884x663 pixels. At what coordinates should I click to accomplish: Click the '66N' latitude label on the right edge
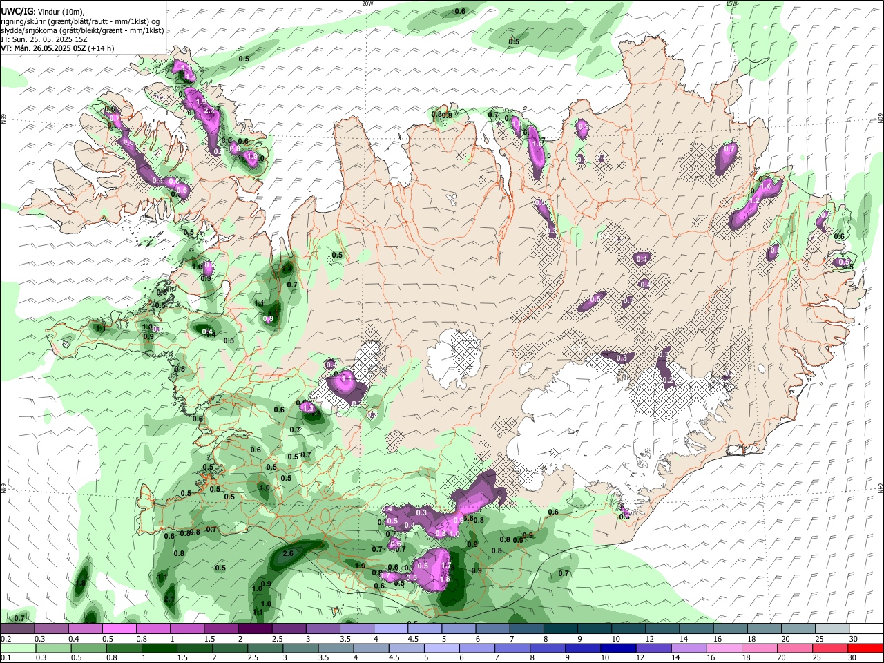881,119
